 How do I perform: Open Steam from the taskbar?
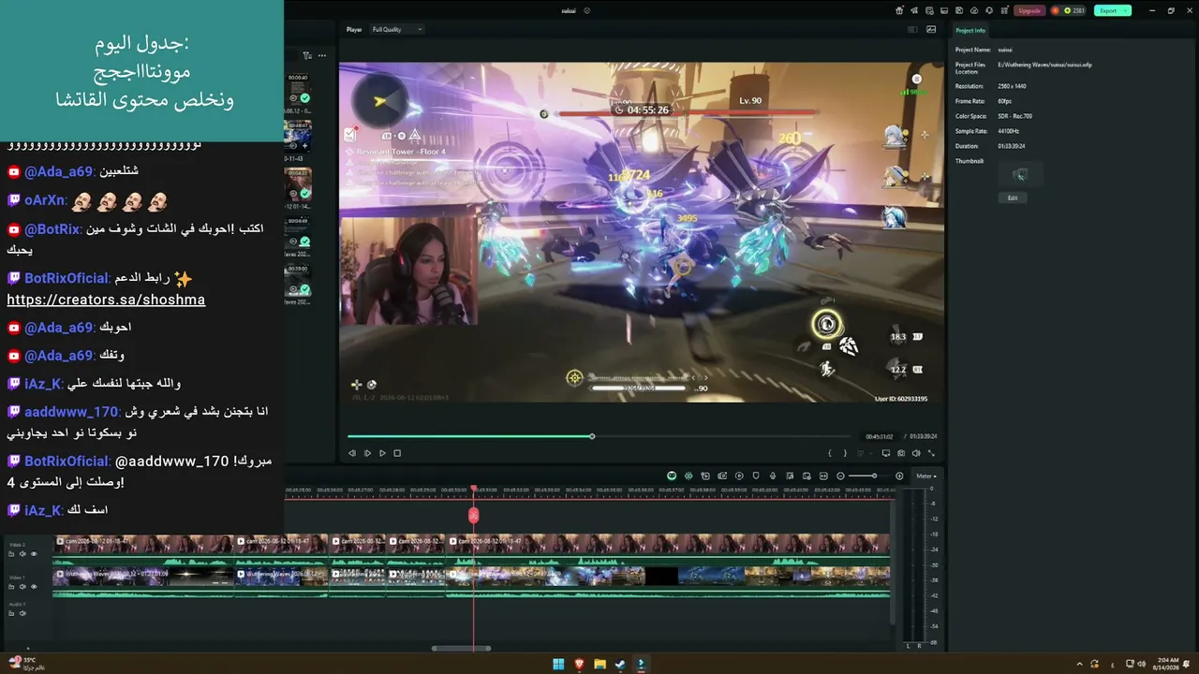coord(620,664)
